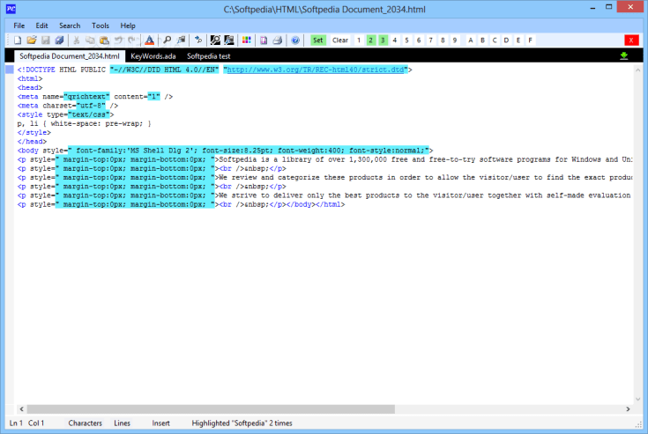Switch to Softpedia Document_2034.html tab
Image resolution: width=648 pixels, height=434 pixels.
pos(70,56)
